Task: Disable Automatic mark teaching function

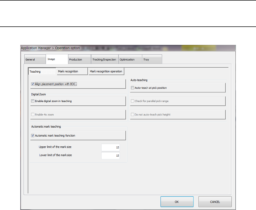Action: coord(33,136)
